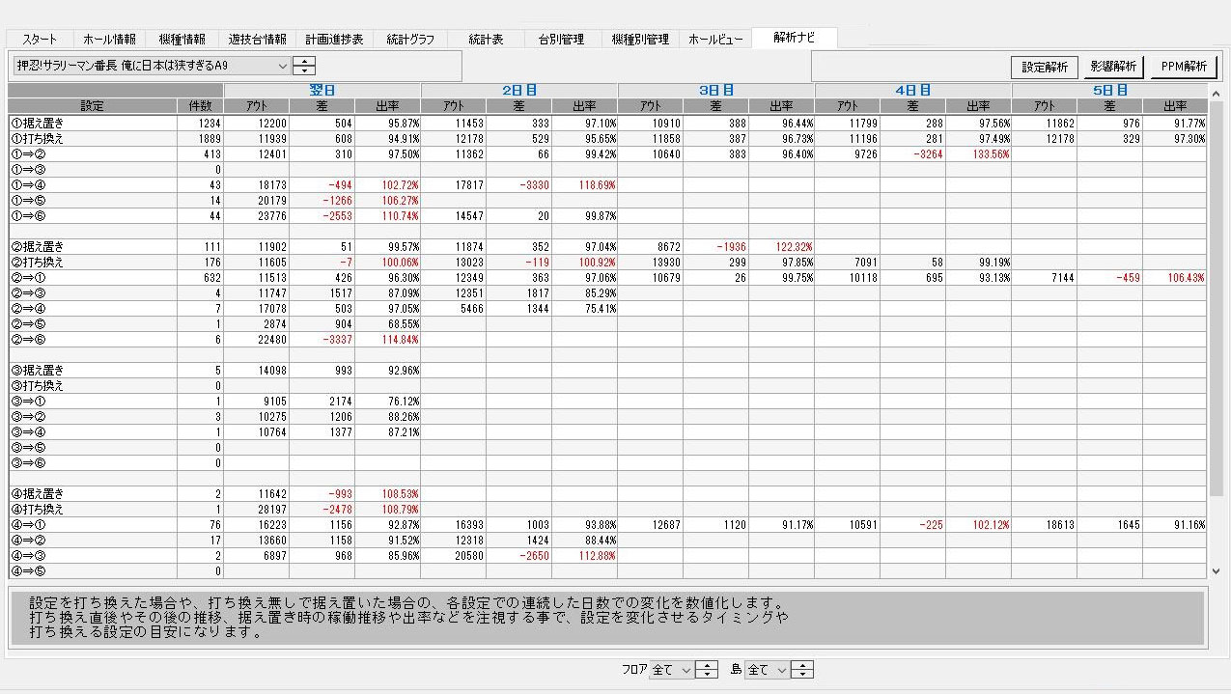Open the machine model dropdown 押忍!サラリーマン番長
1231x694 pixels.
coord(152,67)
